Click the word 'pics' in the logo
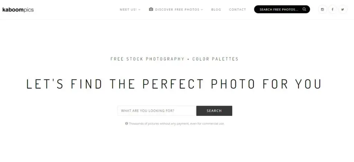This screenshot has height=162, width=354. (x=29, y=10)
